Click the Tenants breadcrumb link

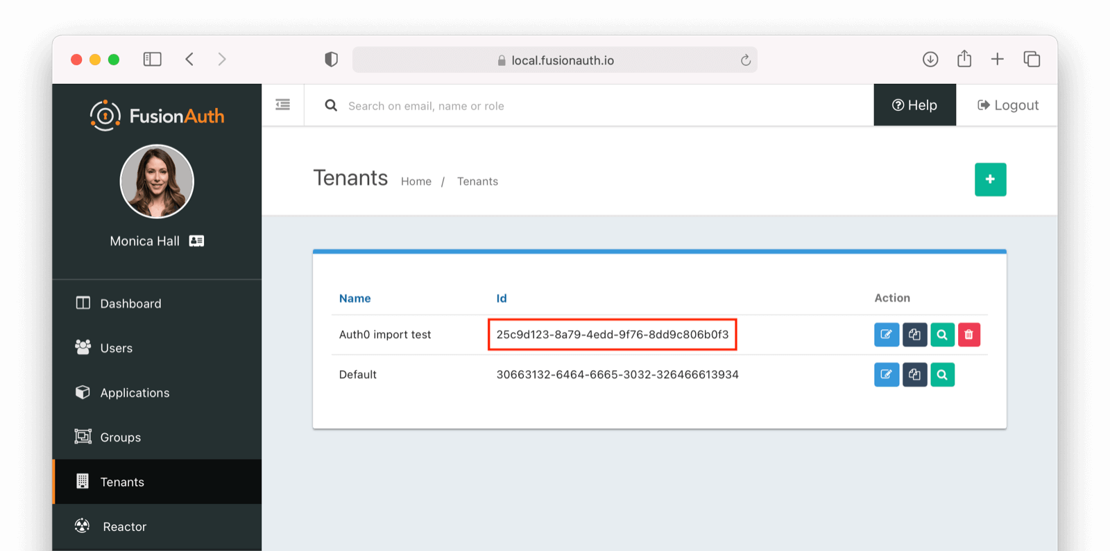click(477, 181)
